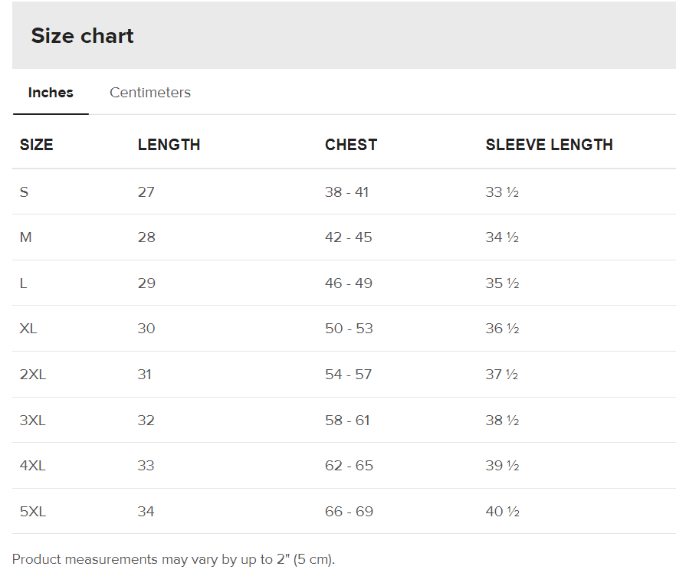This screenshot has height=586, width=676.
Task: Click sleeve length value 40 ½
Action: coord(502,512)
